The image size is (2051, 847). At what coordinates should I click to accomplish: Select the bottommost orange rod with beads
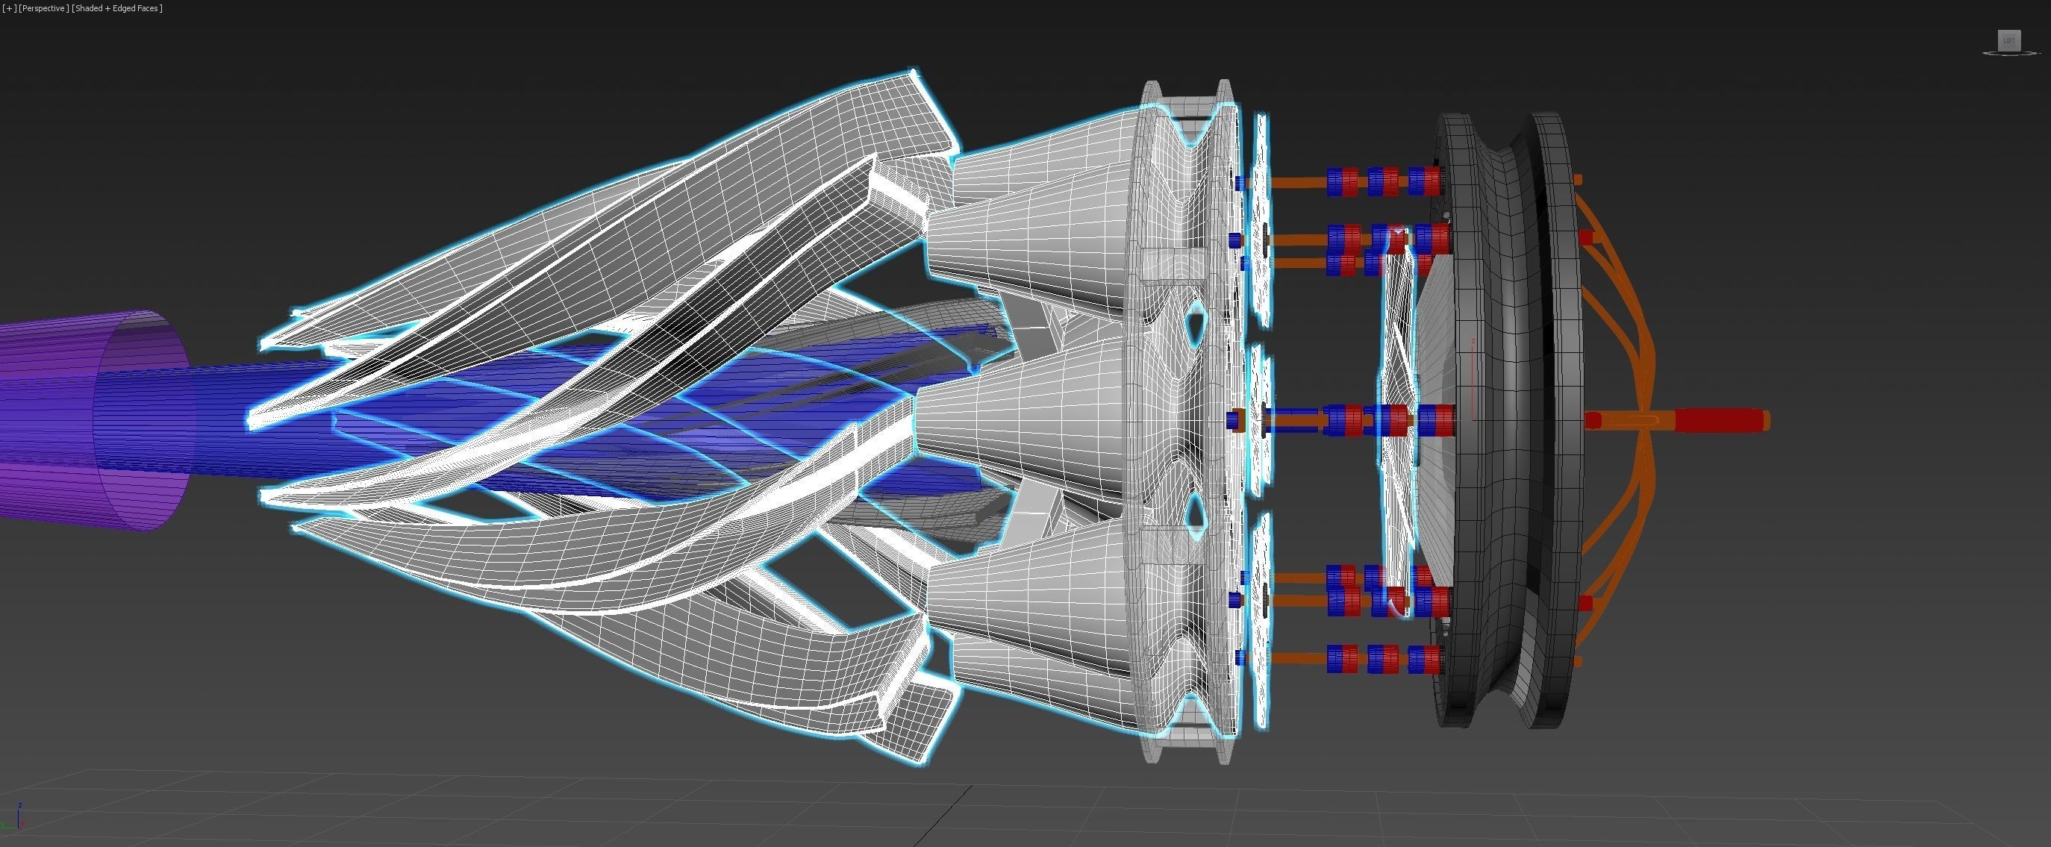[1298, 658]
